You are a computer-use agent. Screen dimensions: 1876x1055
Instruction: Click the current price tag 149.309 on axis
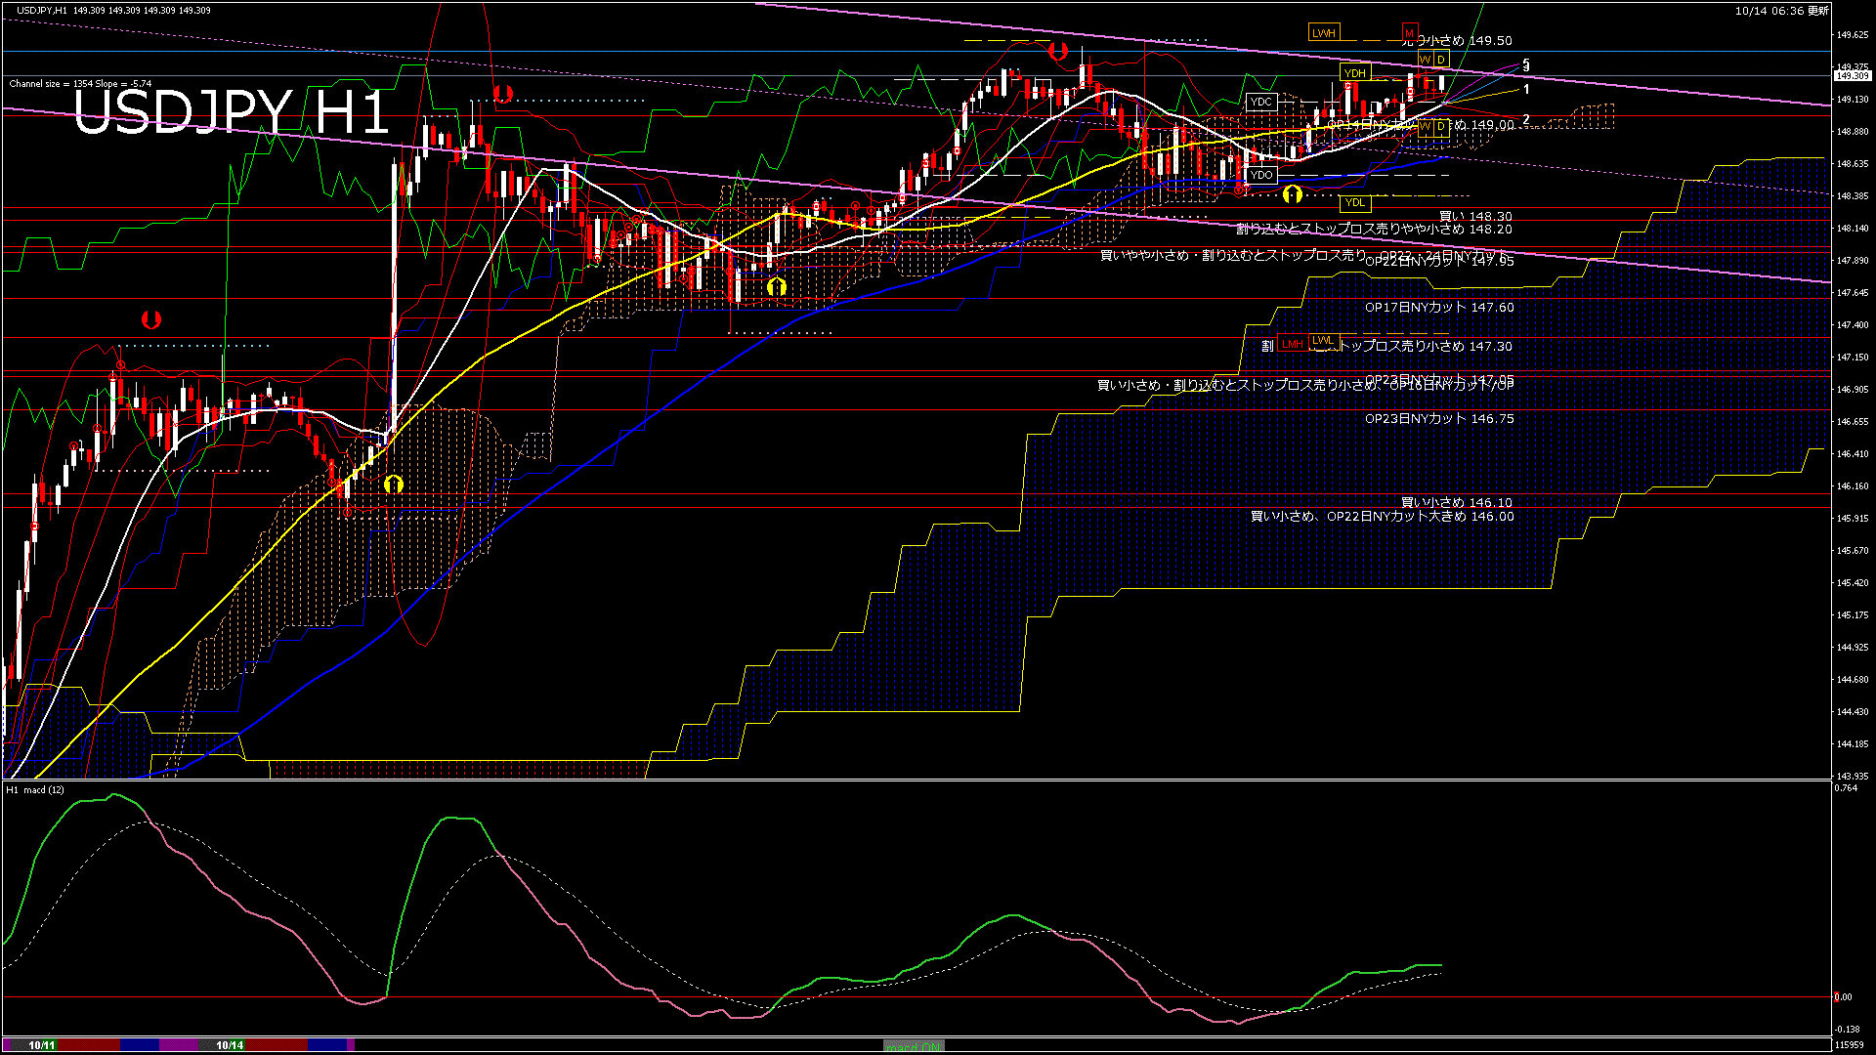click(1852, 75)
